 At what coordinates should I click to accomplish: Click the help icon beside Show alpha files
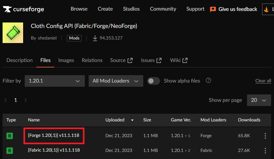point(208,81)
